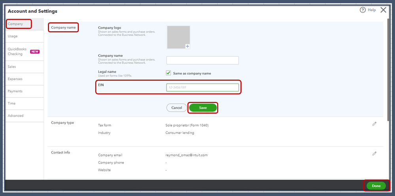Screen dimensions: 395x196
Task: Toggle Same as company name checkbox
Action: [x=168, y=73]
